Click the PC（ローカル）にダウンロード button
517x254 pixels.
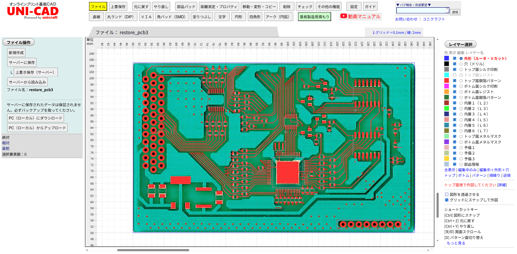point(35,118)
